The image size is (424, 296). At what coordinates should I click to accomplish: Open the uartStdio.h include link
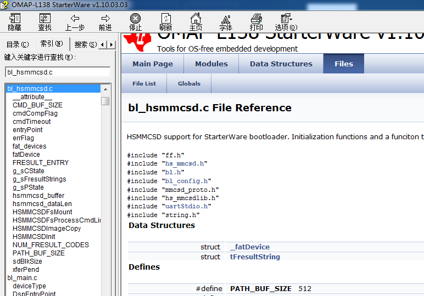point(186,206)
